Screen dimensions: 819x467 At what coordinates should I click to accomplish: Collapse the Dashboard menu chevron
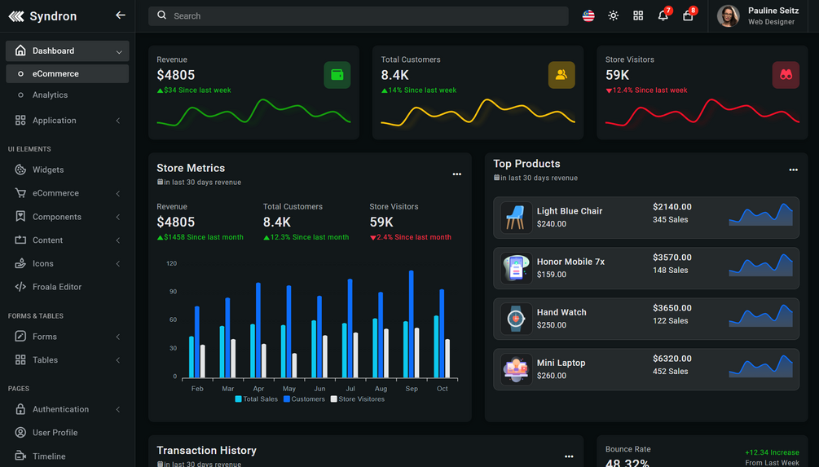(x=119, y=51)
